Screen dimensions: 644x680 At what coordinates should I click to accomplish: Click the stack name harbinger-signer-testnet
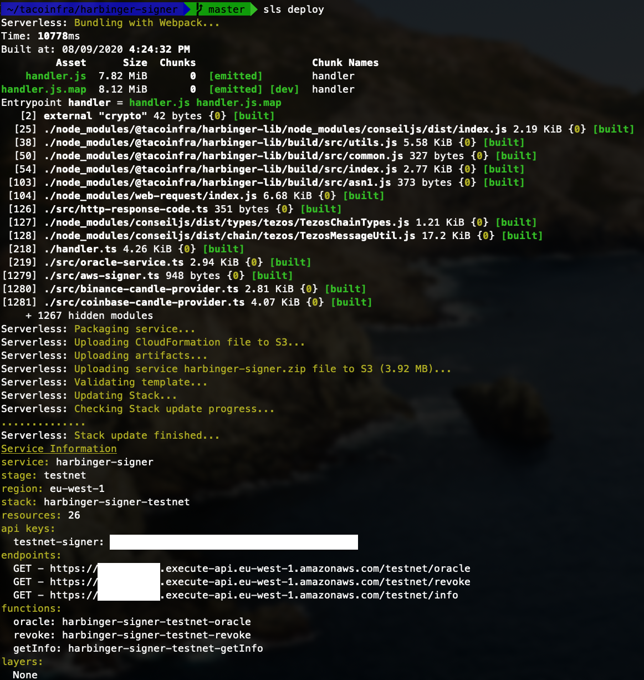click(117, 502)
